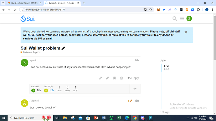Open the taskbar clock and date
Screen dimensions: 216x121
[x=203, y=118]
